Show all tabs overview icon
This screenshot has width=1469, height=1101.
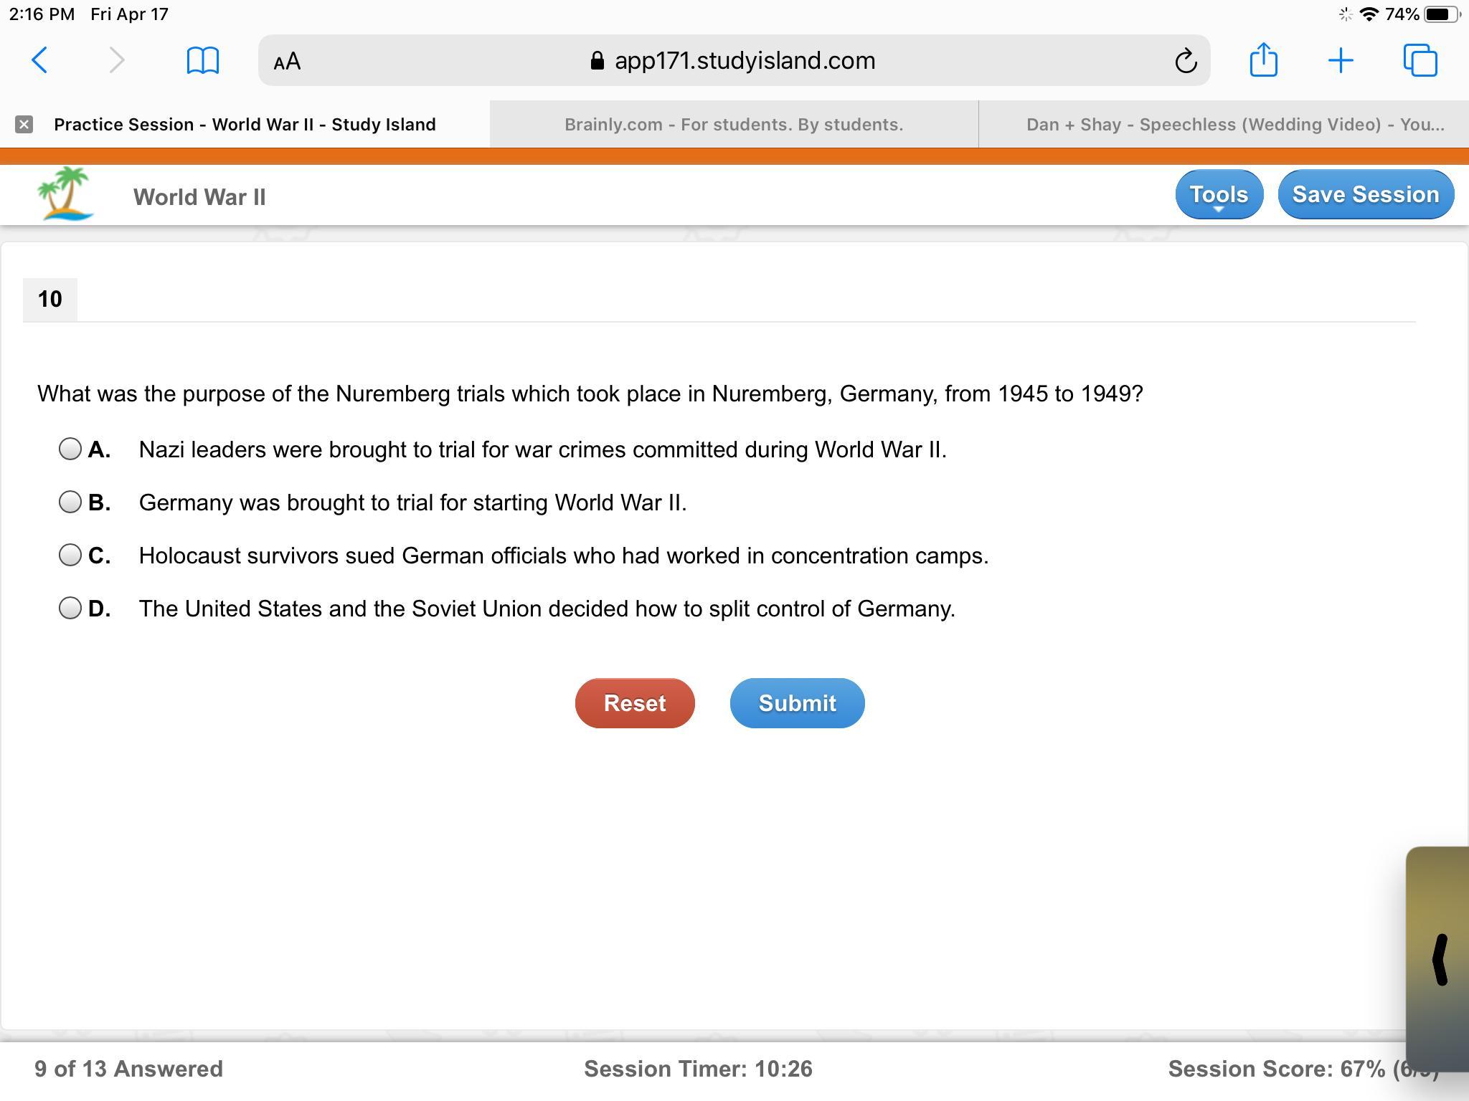[x=1420, y=60]
